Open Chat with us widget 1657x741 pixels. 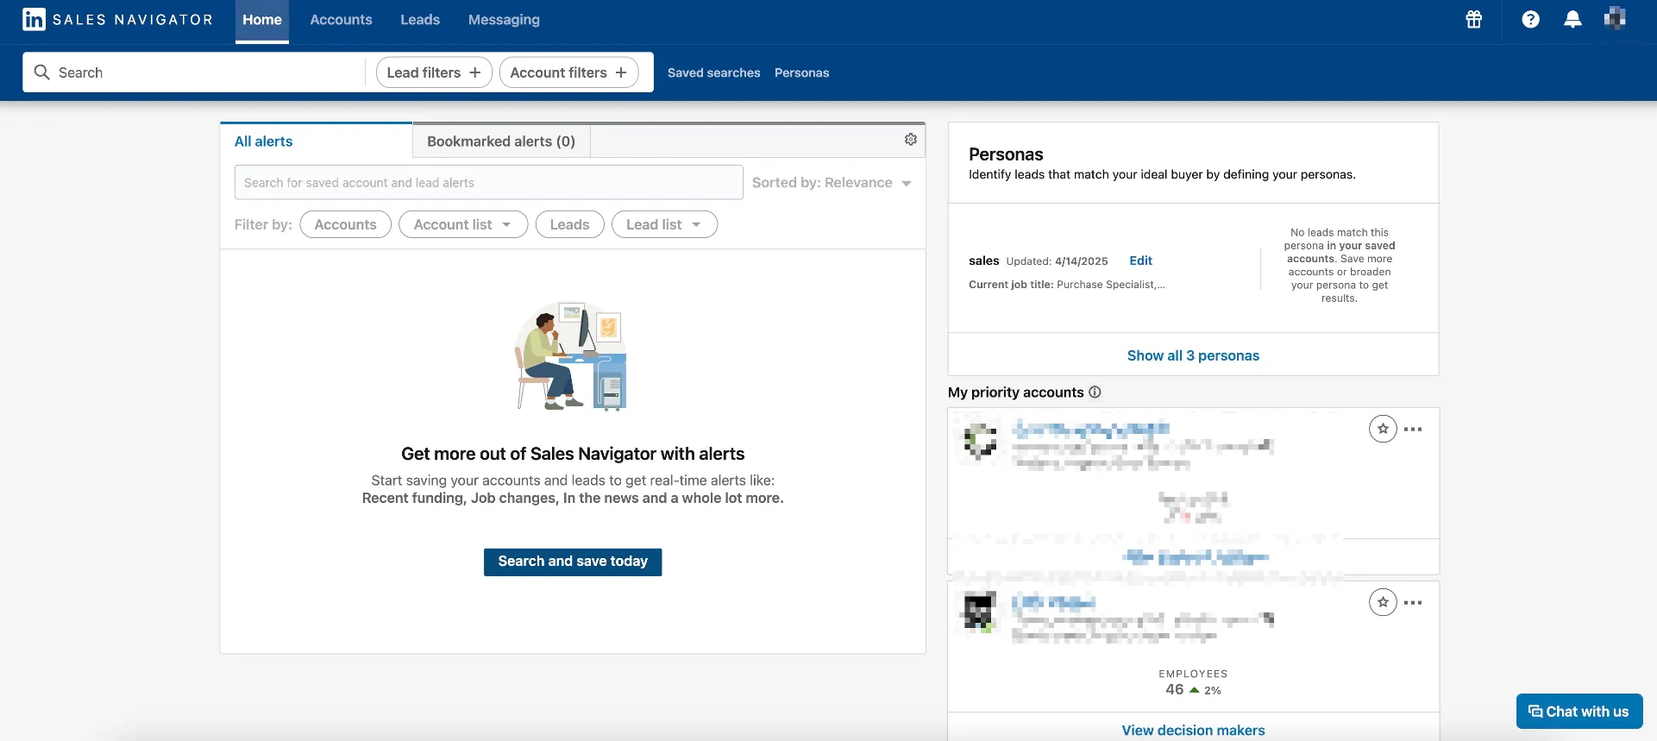tap(1579, 712)
